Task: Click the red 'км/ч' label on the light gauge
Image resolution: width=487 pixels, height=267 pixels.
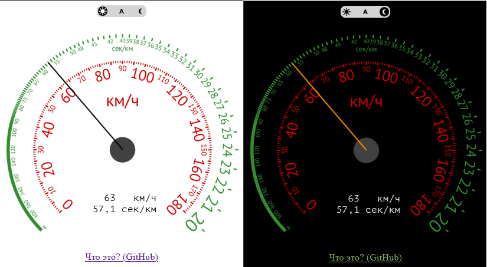Action: 123,101
